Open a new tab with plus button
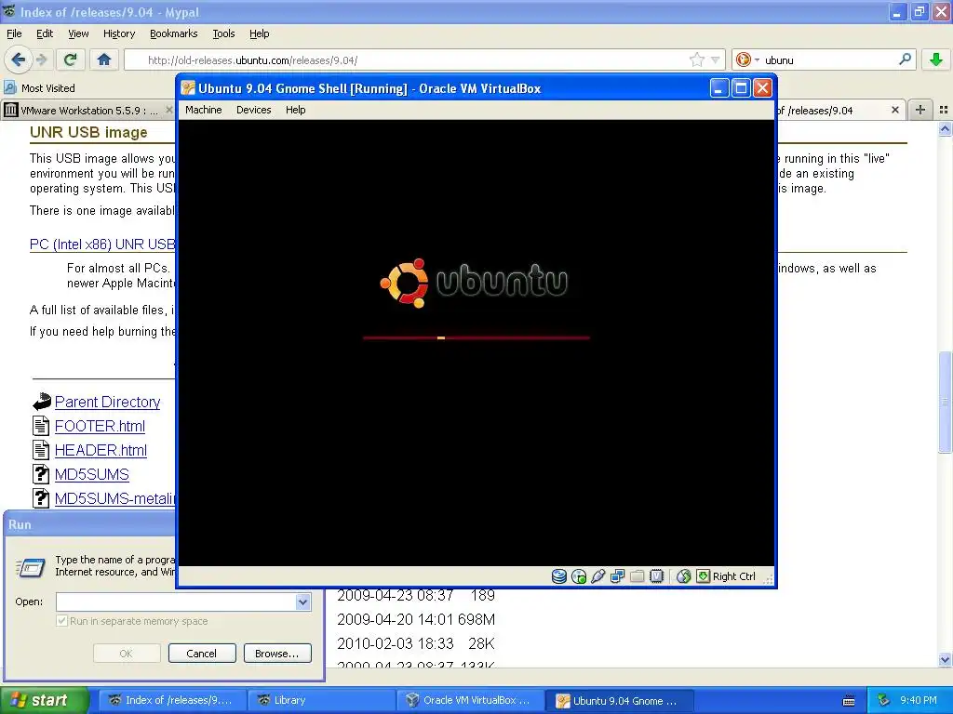This screenshot has height=714, width=953. [x=920, y=110]
